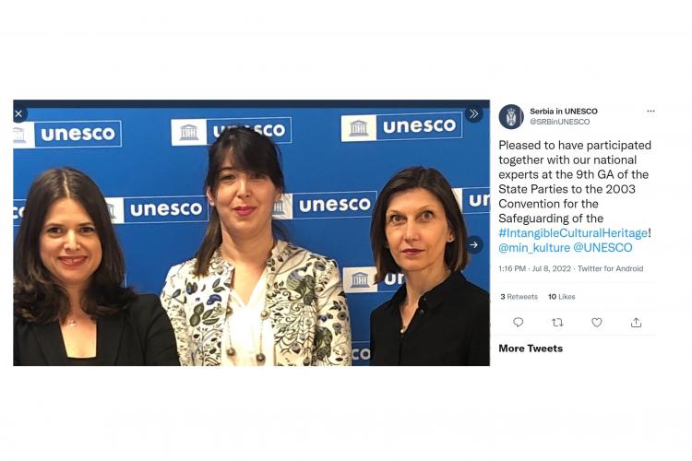
Task: Like the tweet with heart icon
Action: [597, 323]
